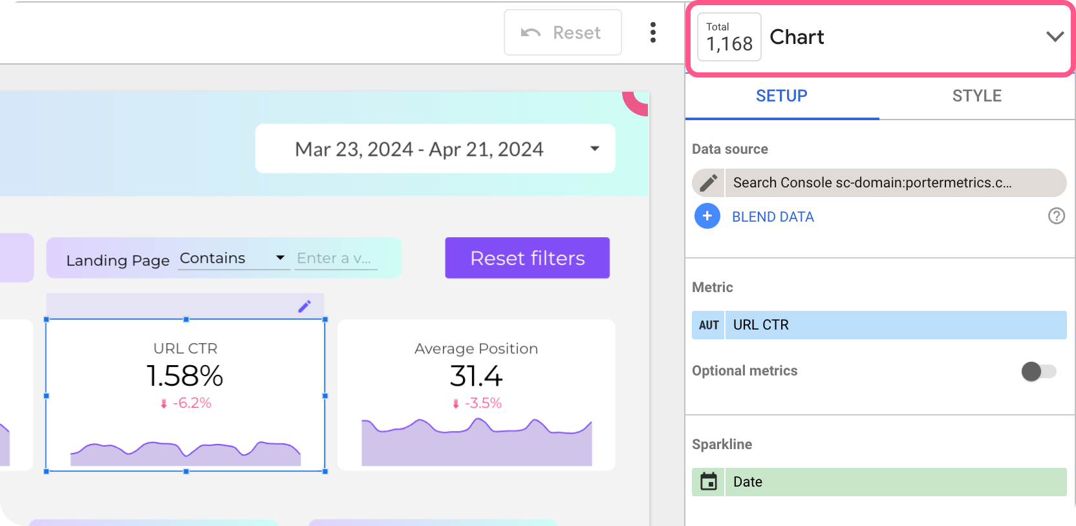Click the -6.2% change indicator

186,403
